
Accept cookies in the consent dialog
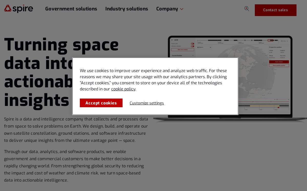(x=101, y=103)
